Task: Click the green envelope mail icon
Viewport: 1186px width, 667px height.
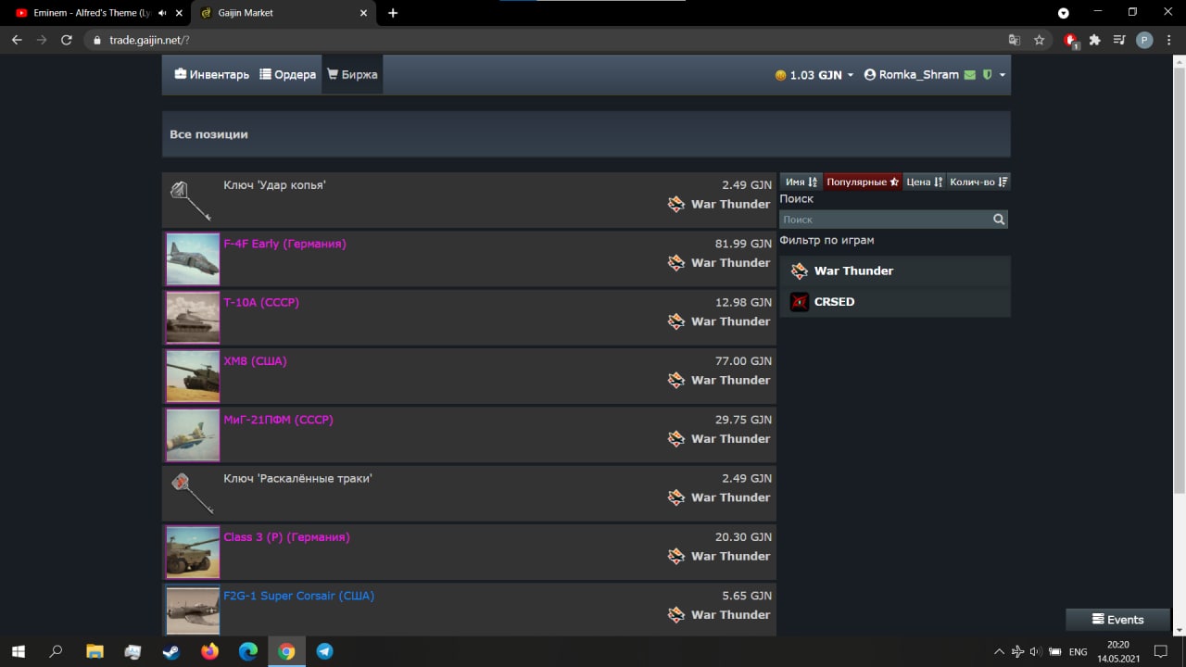Action: (970, 75)
